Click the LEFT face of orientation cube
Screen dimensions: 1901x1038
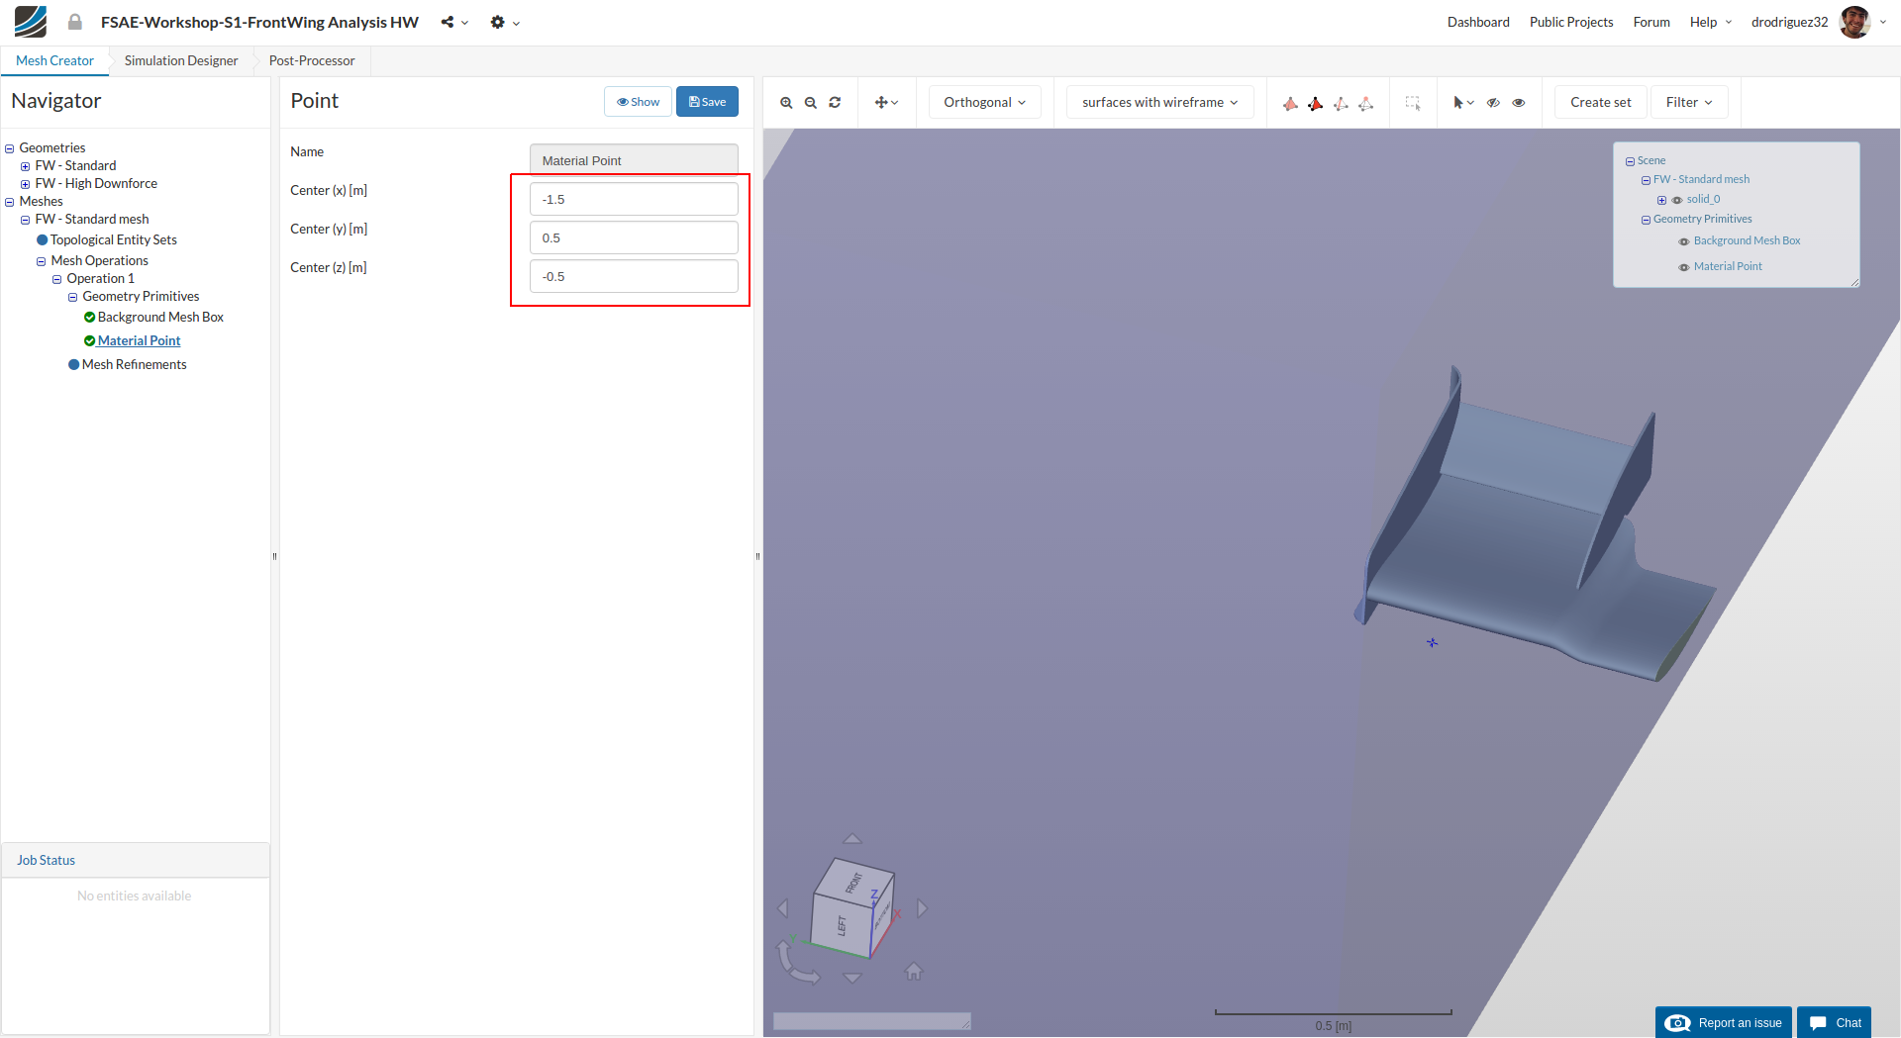pyautogui.click(x=841, y=926)
